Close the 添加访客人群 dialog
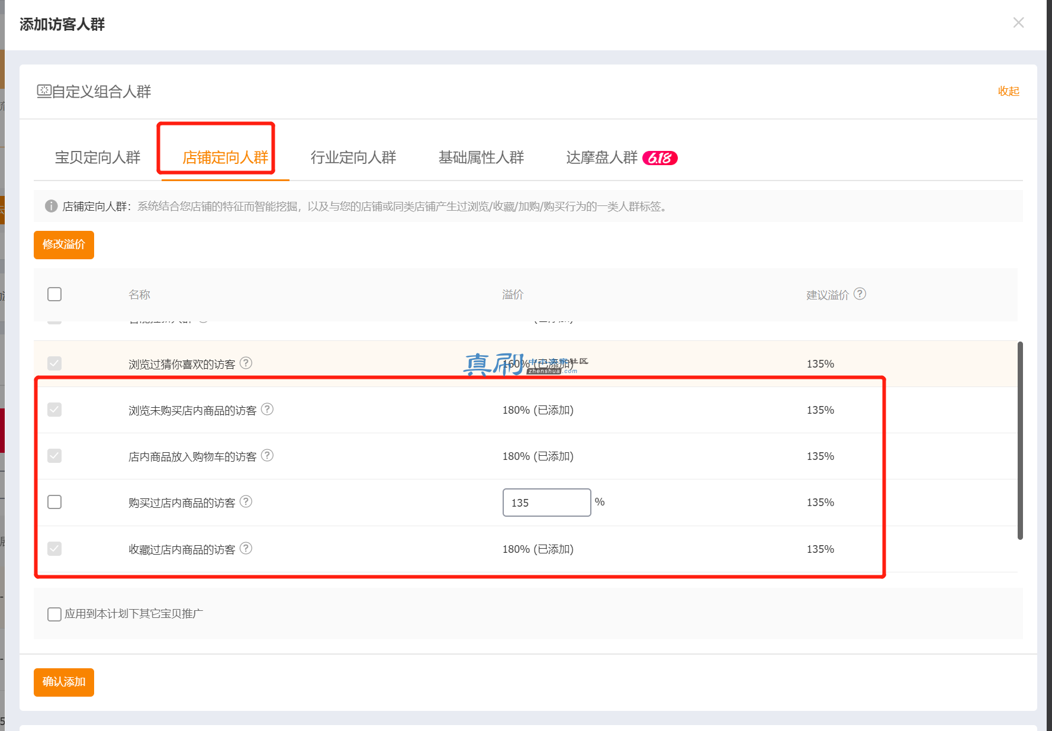The width and height of the screenshot is (1052, 731). (x=1018, y=22)
